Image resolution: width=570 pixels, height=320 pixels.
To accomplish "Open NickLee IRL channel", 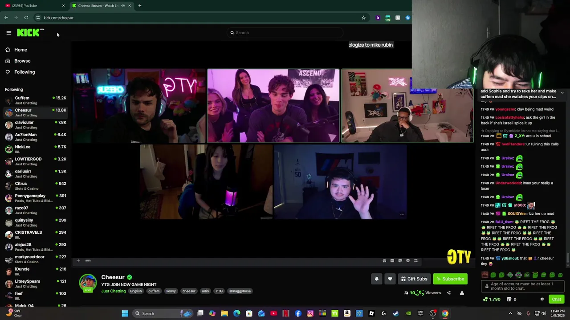I will tap(36, 149).
